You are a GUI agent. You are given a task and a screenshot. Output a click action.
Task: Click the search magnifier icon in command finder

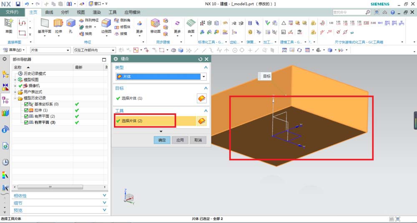pos(367,12)
